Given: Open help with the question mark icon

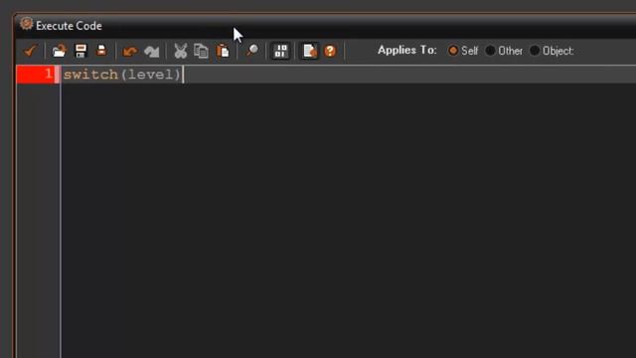Looking at the screenshot, I should click(330, 51).
